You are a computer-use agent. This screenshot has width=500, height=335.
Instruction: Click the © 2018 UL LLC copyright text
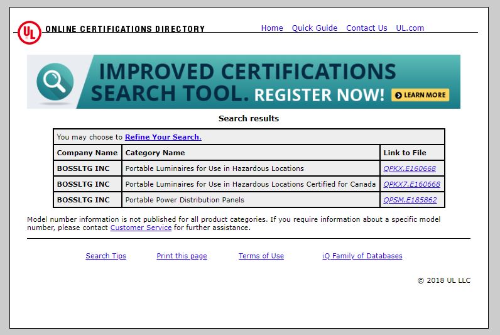coord(444,280)
